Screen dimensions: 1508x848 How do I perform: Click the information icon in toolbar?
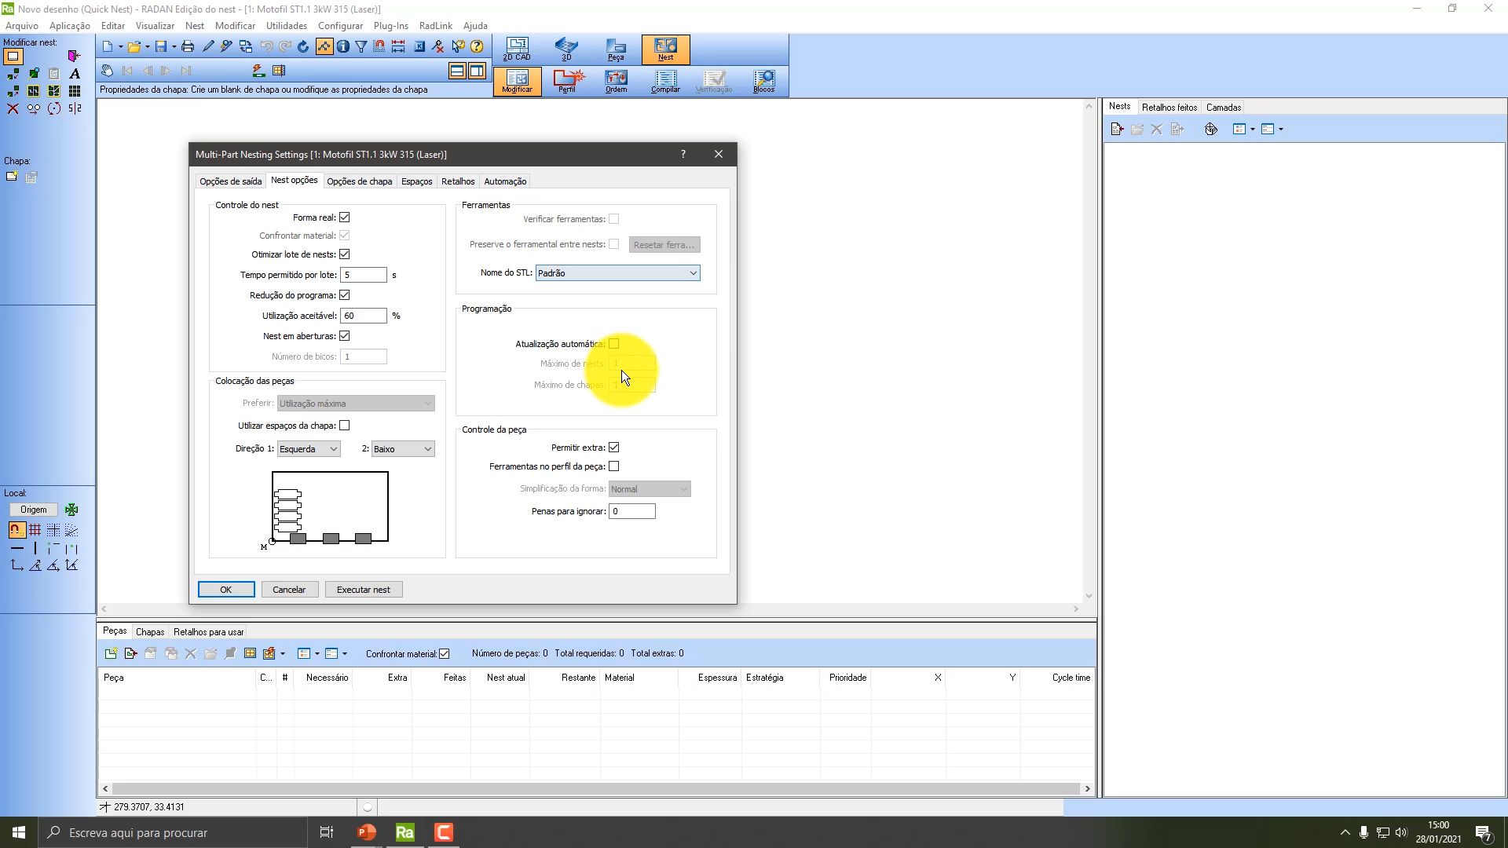coord(343,47)
